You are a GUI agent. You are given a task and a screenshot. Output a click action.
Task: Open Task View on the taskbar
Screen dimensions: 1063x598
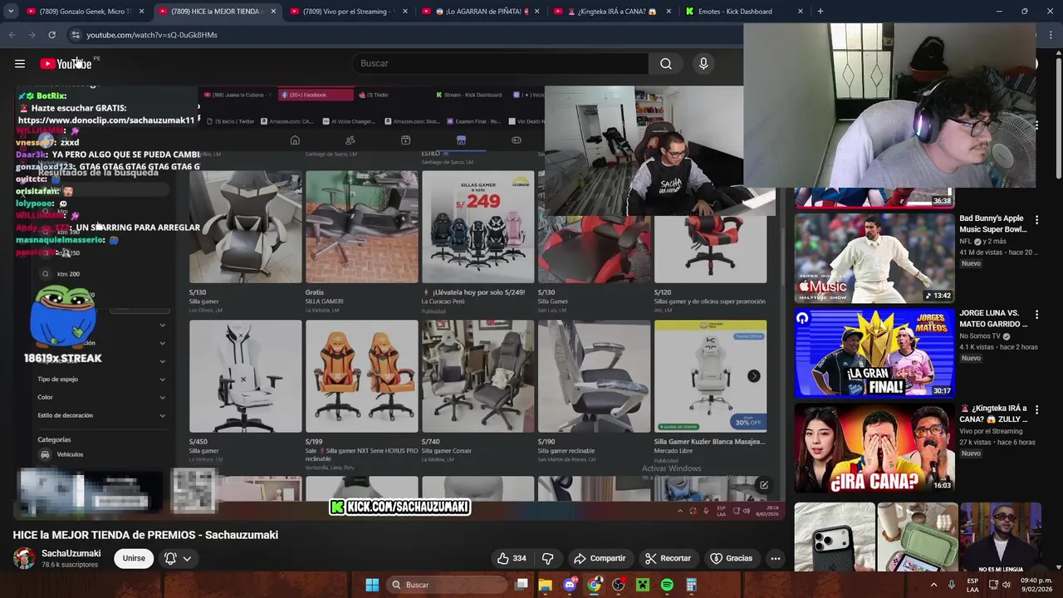522,585
